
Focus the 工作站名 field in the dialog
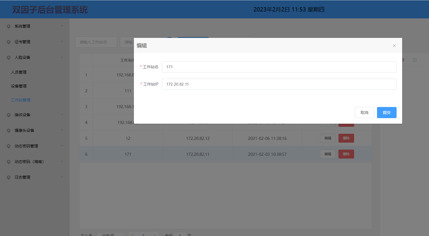(x=279, y=67)
